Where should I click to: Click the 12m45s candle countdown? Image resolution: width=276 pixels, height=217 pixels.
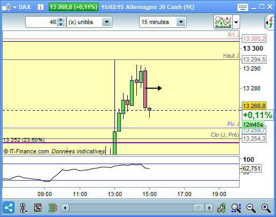[253, 125]
